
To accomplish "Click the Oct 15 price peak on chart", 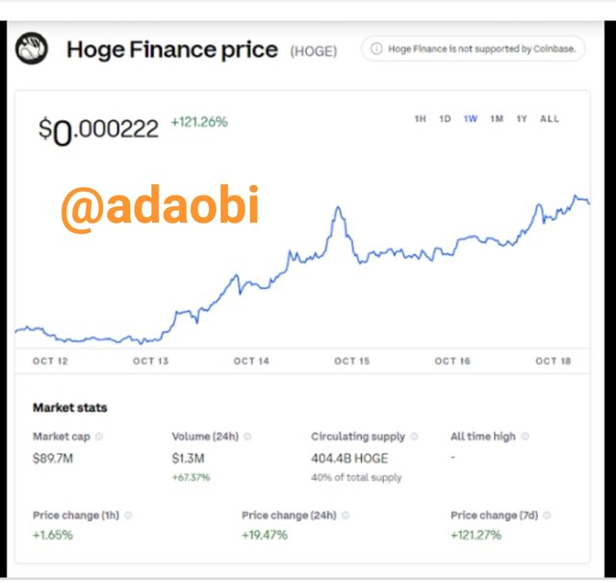I will (338, 207).
